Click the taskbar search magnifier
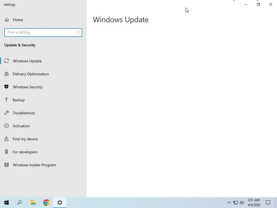 coord(19,203)
